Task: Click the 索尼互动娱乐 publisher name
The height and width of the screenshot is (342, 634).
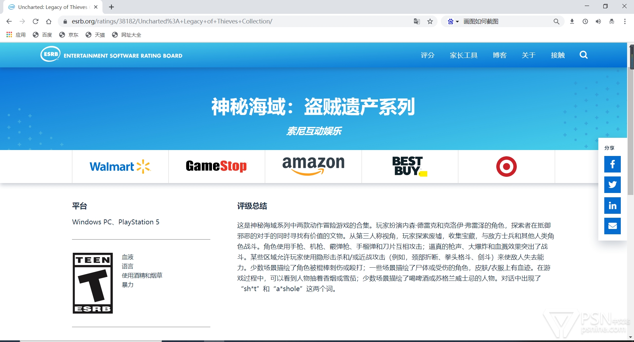Action: (314, 131)
